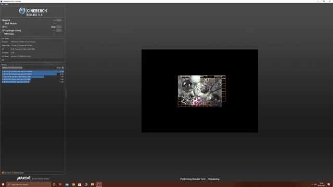Toggle the OpenGL test checkbox
Viewport: 333px width, 187px height.
(63, 20)
